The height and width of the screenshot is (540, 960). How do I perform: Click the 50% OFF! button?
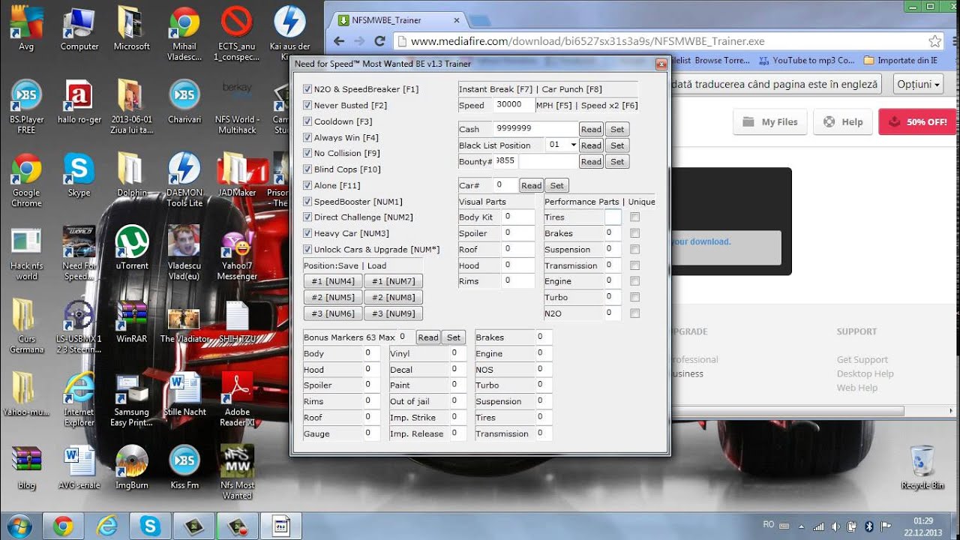917,121
